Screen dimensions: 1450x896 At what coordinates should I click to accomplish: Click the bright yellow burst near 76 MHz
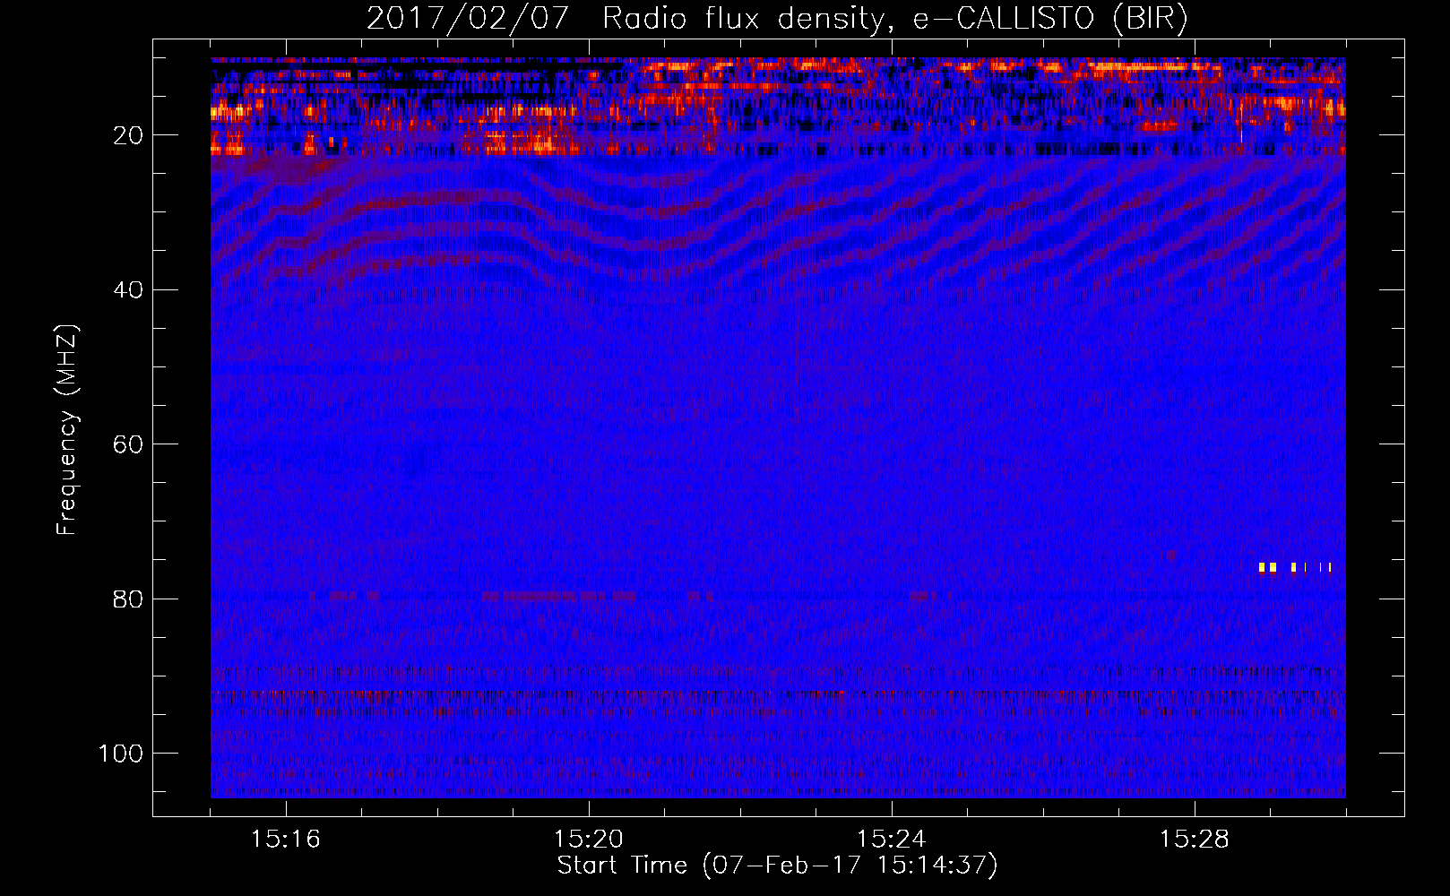click(x=1295, y=567)
